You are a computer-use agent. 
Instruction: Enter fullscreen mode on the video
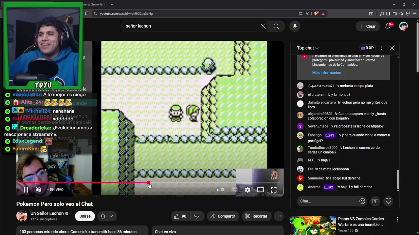pos(274,190)
